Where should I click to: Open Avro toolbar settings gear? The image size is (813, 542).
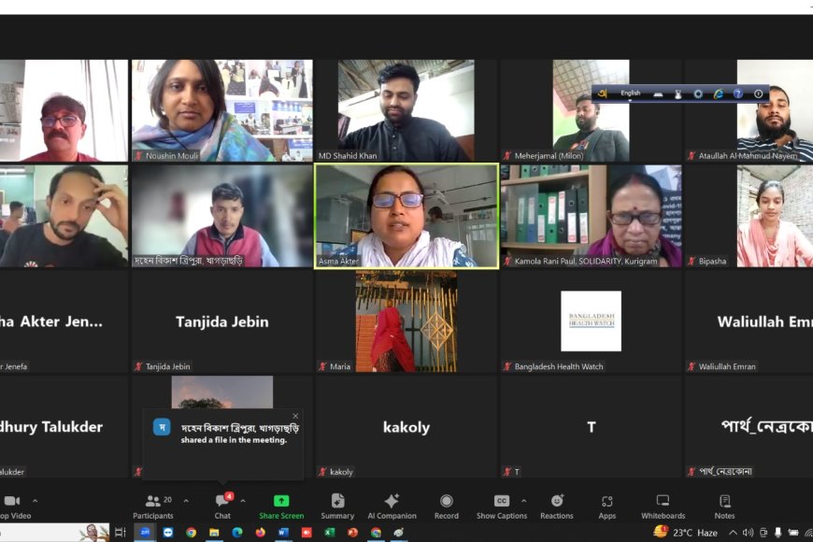[x=698, y=93]
